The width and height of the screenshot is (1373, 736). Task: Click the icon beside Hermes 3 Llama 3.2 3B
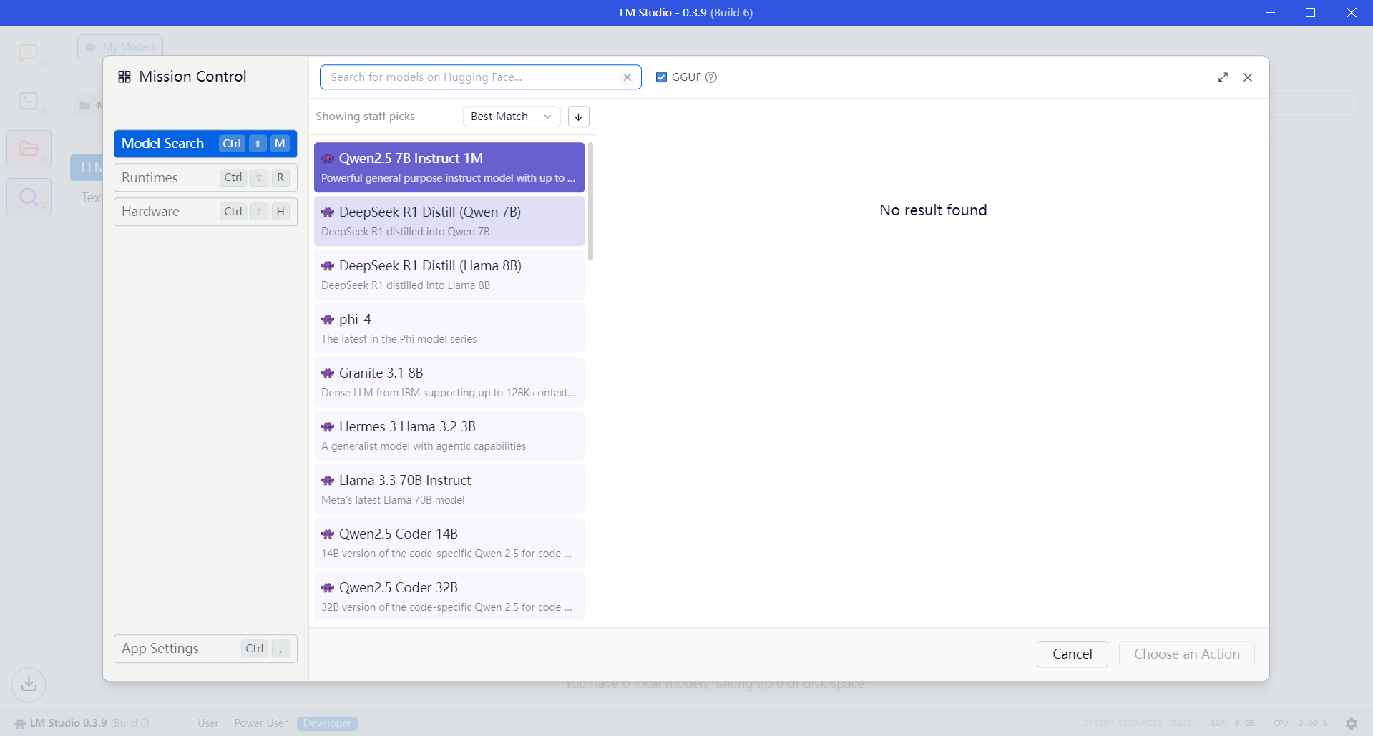click(x=328, y=427)
